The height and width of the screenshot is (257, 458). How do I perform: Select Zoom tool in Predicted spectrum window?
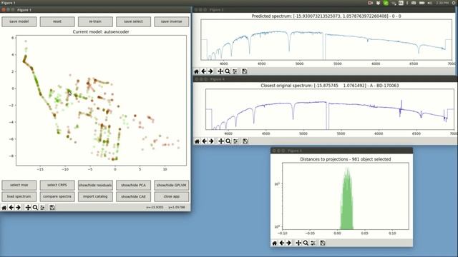pyautogui.click(x=228, y=71)
